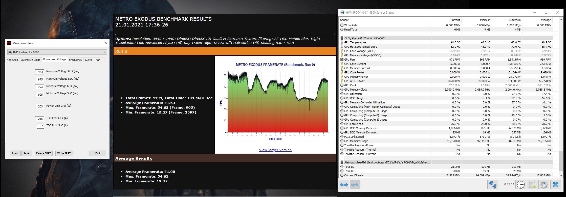Click the Minimum column header
This screenshot has height=197, width=566.
click(x=476, y=20)
